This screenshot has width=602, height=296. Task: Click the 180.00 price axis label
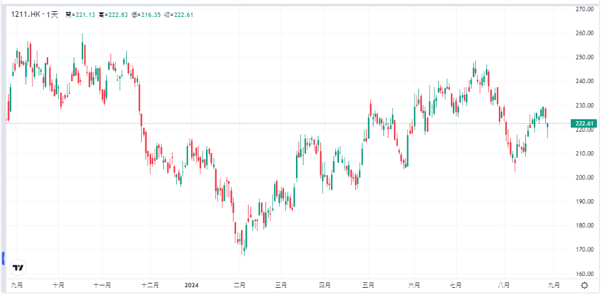(x=585, y=225)
